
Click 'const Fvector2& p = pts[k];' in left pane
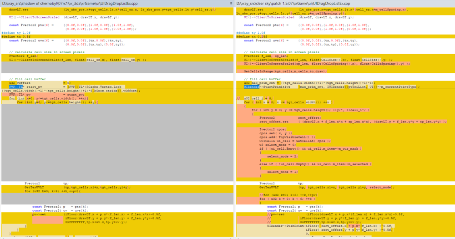(60, 207)
